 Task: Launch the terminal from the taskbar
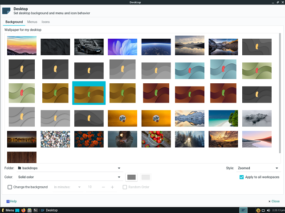coord(35,210)
